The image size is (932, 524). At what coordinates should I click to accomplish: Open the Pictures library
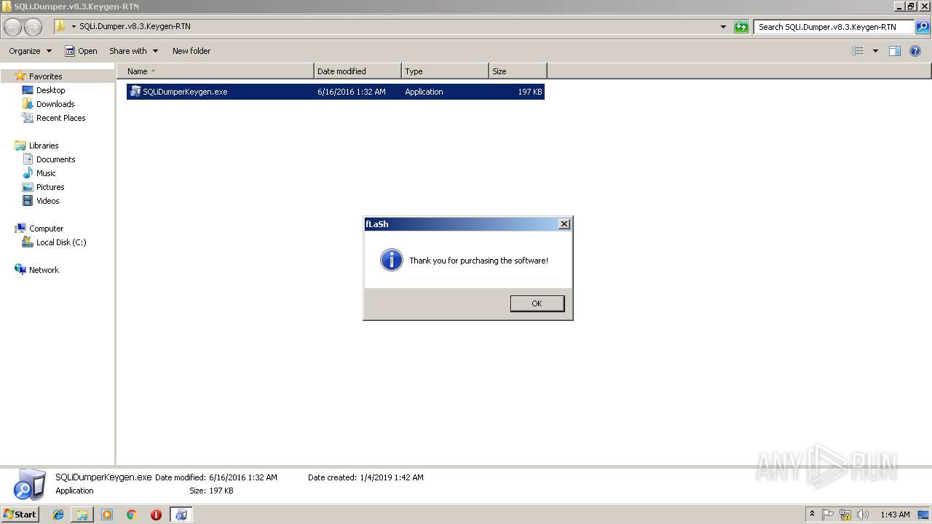[50, 187]
